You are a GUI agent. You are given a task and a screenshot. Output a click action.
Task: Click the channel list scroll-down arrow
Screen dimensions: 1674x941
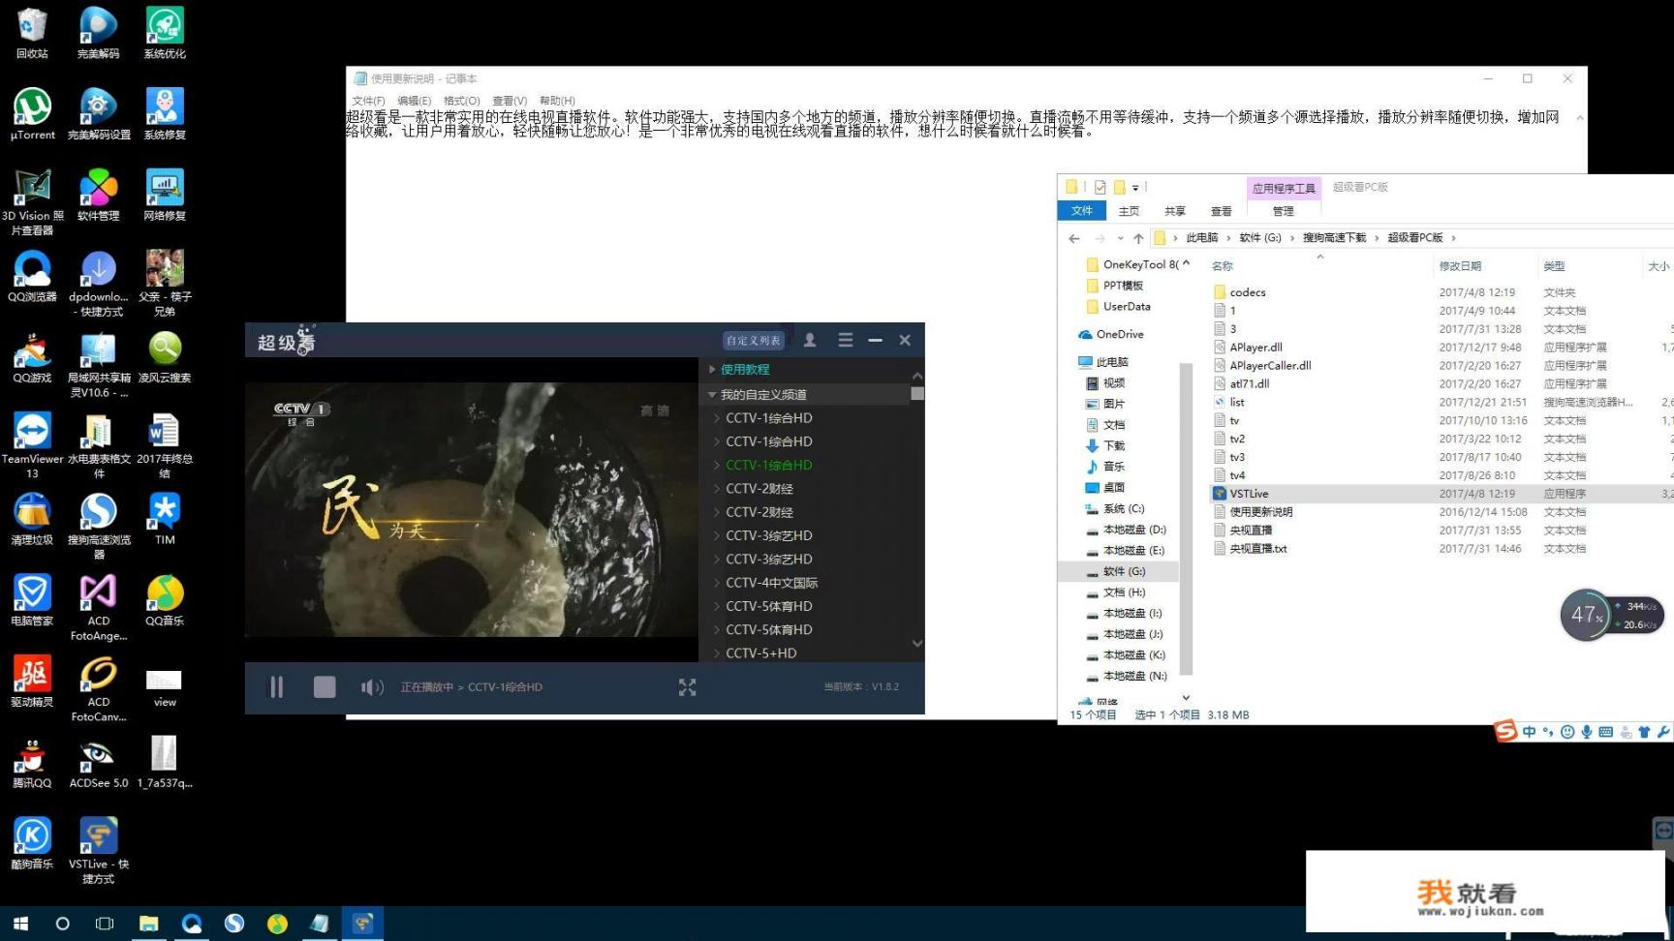pos(916,643)
